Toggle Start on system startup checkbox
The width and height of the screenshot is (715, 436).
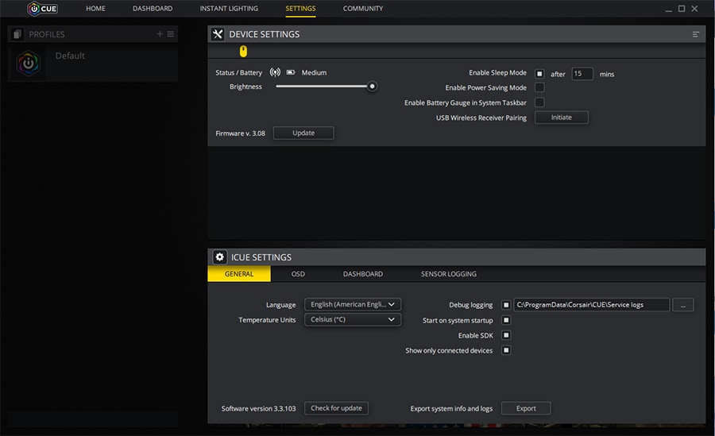(x=506, y=320)
